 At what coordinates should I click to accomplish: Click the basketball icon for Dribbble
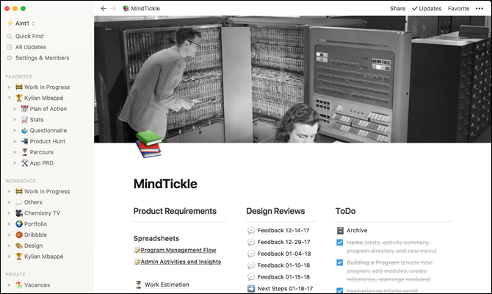(x=19, y=234)
